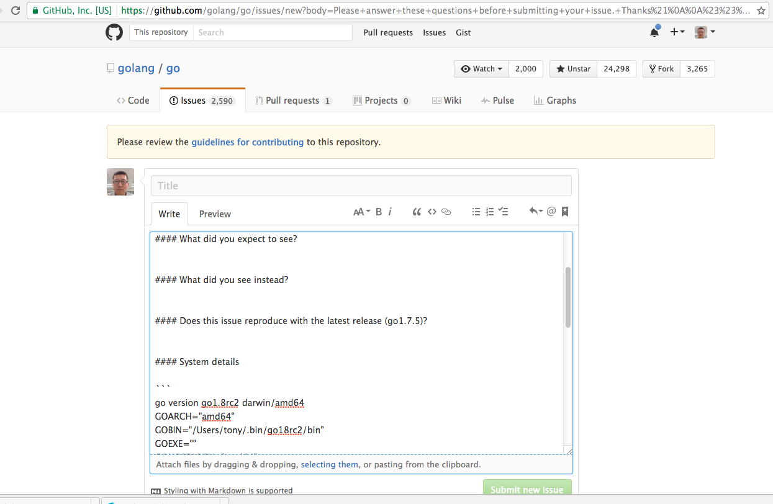Image resolution: width=773 pixels, height=504 pixels.
Task: Open the guidelines for contributing link
Action: (248, 142)
